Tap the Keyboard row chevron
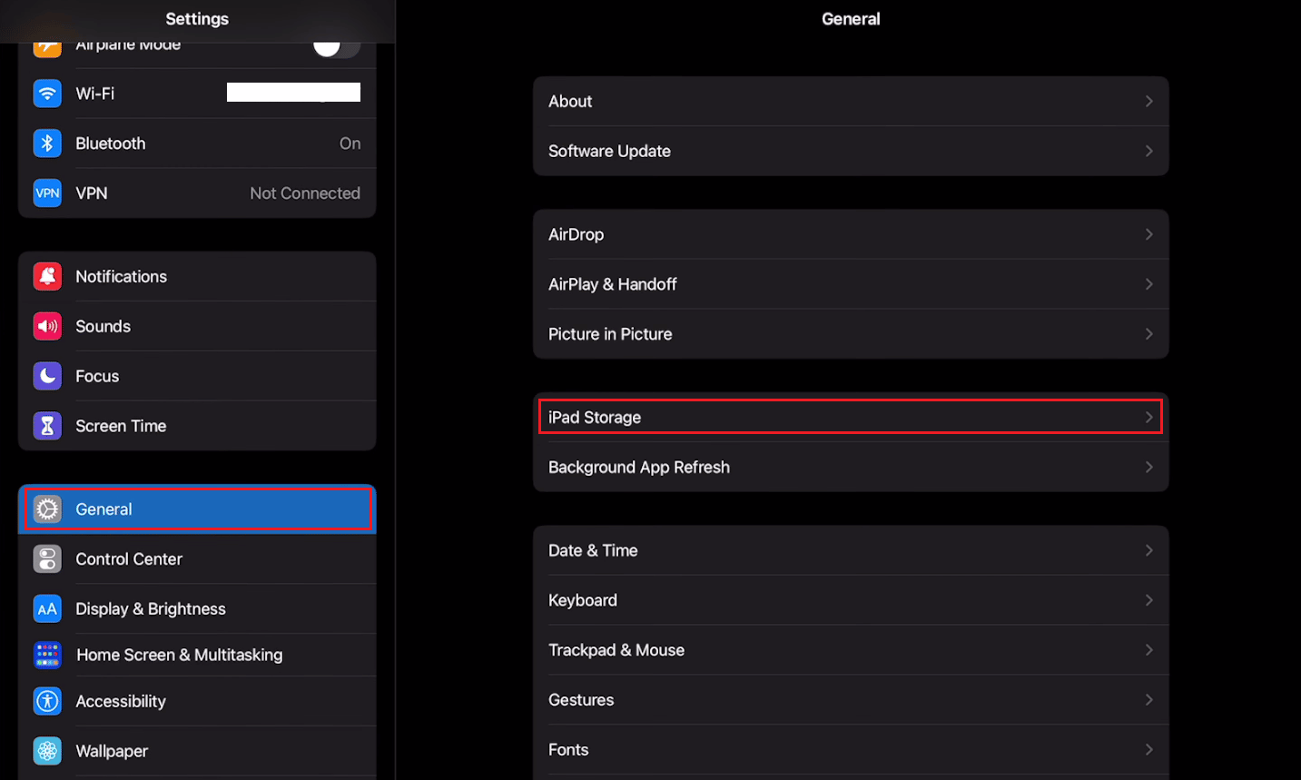The image size is (1301, 780). point(1148,600)
